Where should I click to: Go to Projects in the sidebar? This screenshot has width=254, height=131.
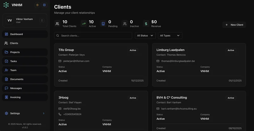click(25, 52)
